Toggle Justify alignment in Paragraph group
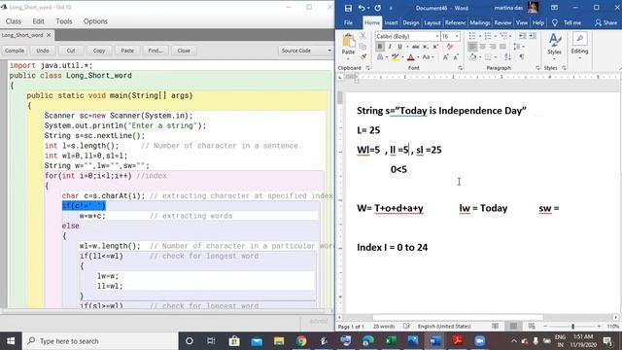This screenshot has width=622, height=350. point(502,47)
